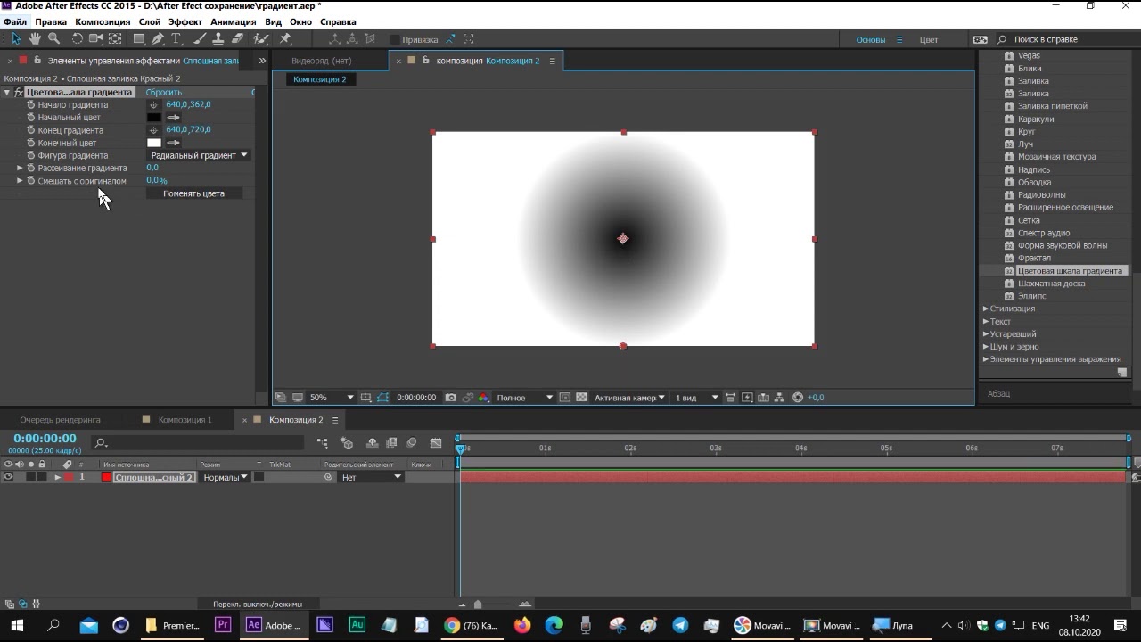
Task: Click the reset exposure icon
Action: coord(798,398)
